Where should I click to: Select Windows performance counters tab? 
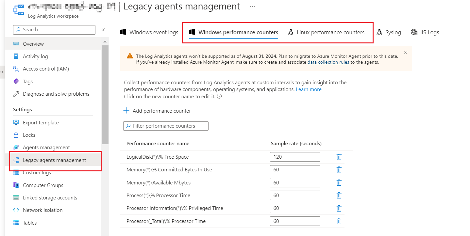(x=234, y=32)
